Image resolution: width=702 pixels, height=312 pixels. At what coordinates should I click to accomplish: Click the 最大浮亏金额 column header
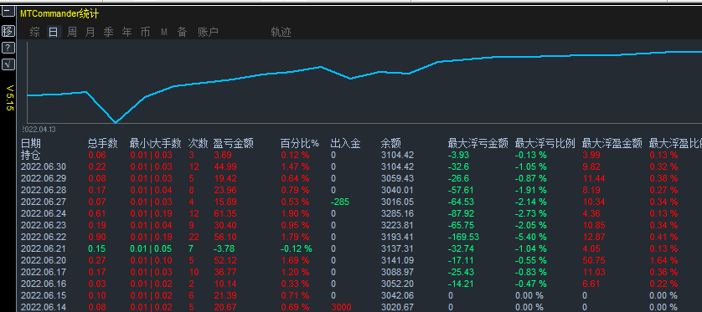(x=477, y=144)
